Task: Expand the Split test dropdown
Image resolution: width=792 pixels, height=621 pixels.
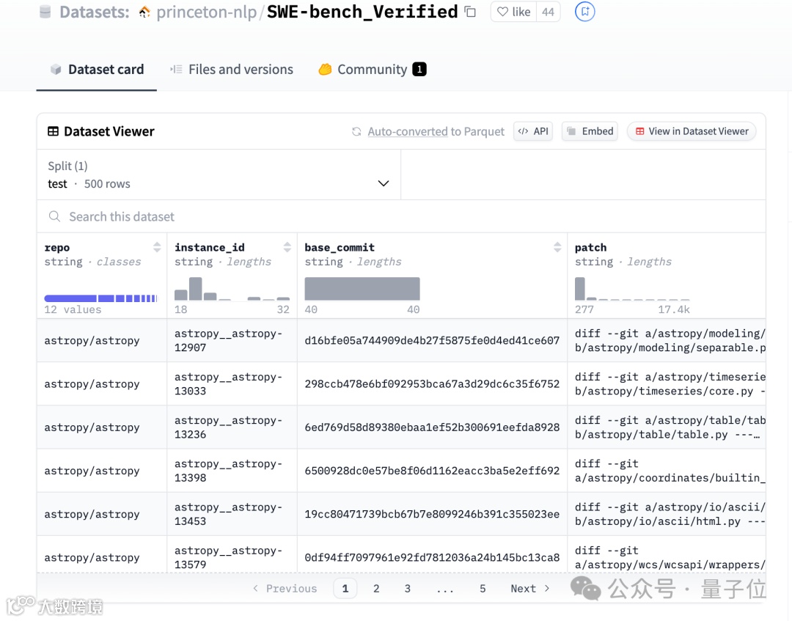Action: coord(219,174)
